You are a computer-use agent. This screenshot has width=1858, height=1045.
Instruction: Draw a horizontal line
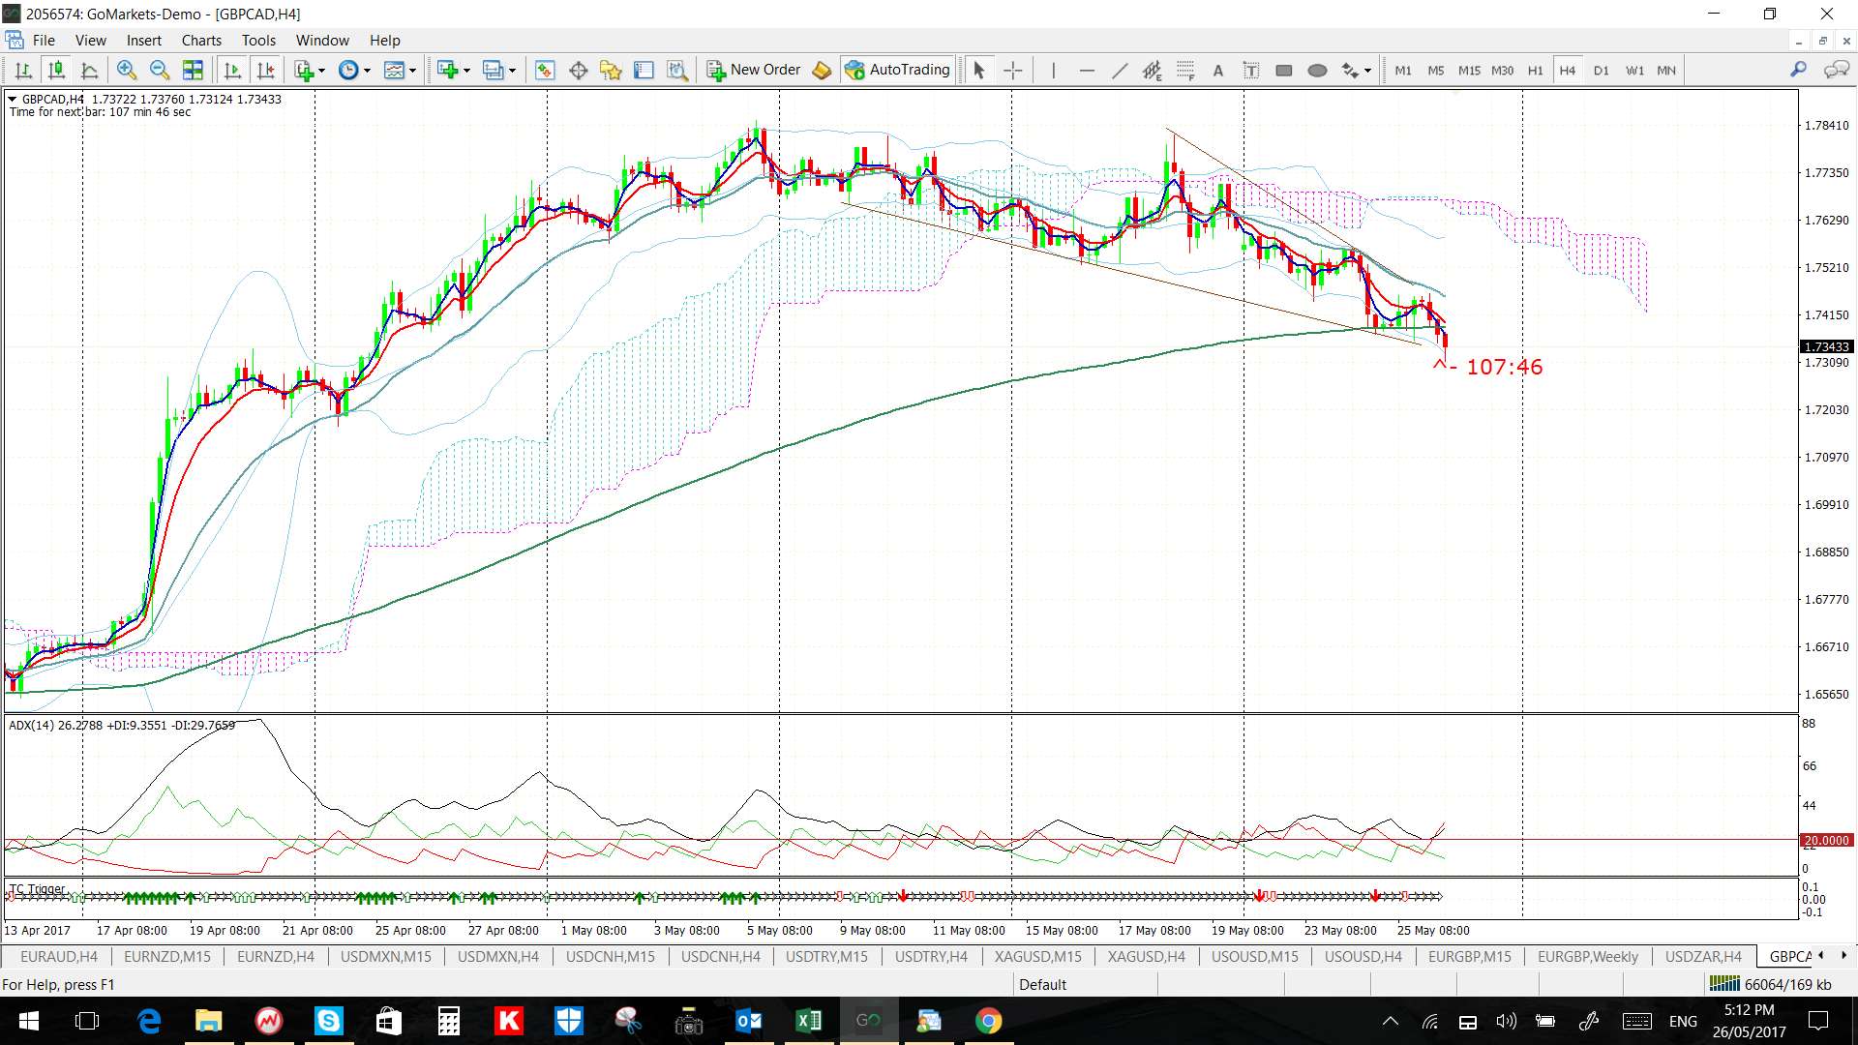[x=1086, y=70]
